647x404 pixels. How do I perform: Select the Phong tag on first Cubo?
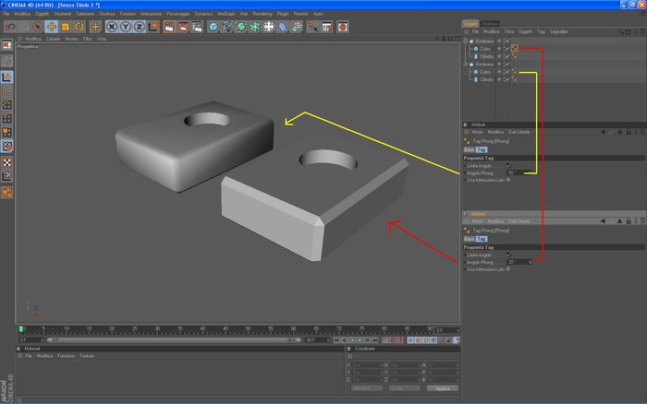point(515,49)
